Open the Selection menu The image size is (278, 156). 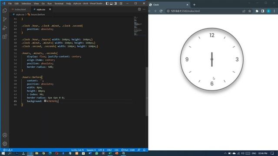point(26,3)
